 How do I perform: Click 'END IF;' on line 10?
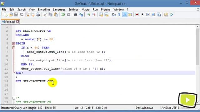tap(28, 64)
